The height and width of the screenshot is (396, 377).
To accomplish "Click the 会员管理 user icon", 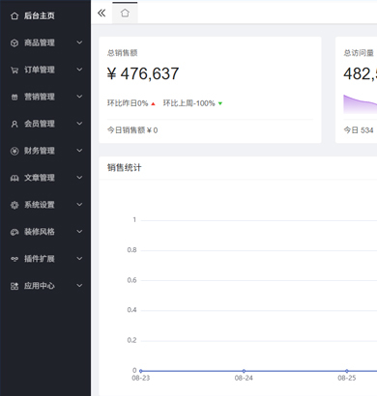I will pyautogui.click(x=14, y=124).
